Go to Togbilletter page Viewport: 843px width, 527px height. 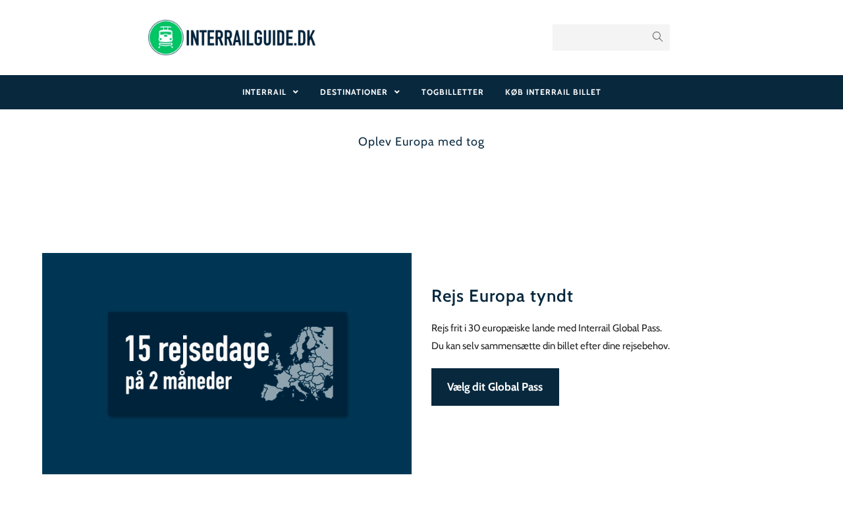[x=452, y=92]
